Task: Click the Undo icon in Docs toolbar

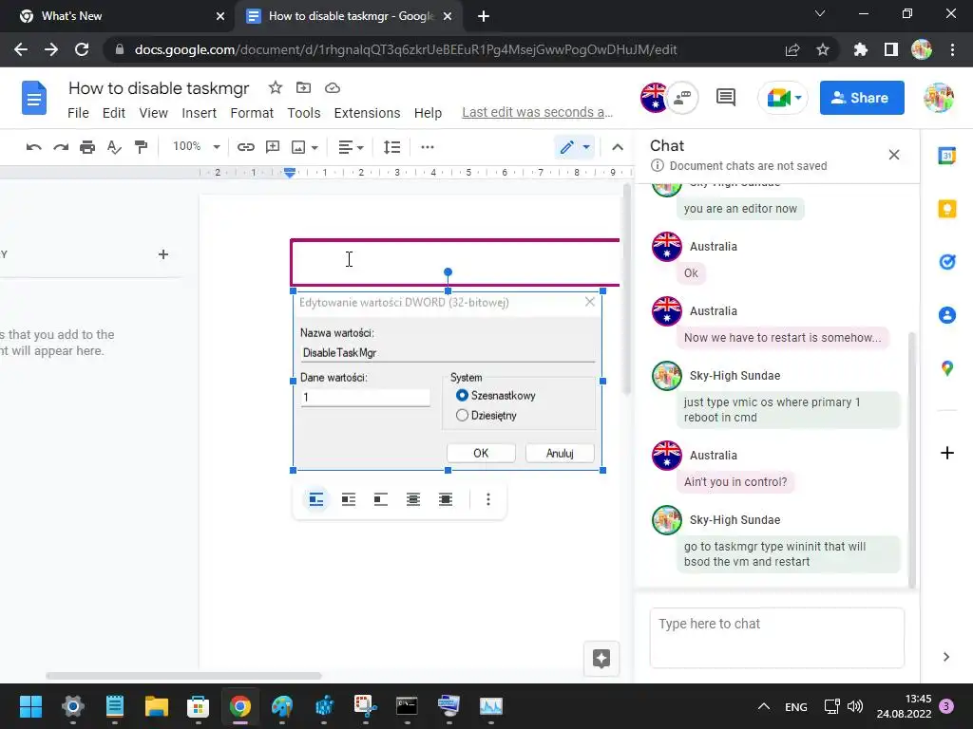Action: click(x=33, y=147)
